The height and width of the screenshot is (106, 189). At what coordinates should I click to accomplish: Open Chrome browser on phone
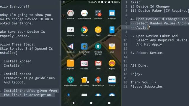pos(84,31)
